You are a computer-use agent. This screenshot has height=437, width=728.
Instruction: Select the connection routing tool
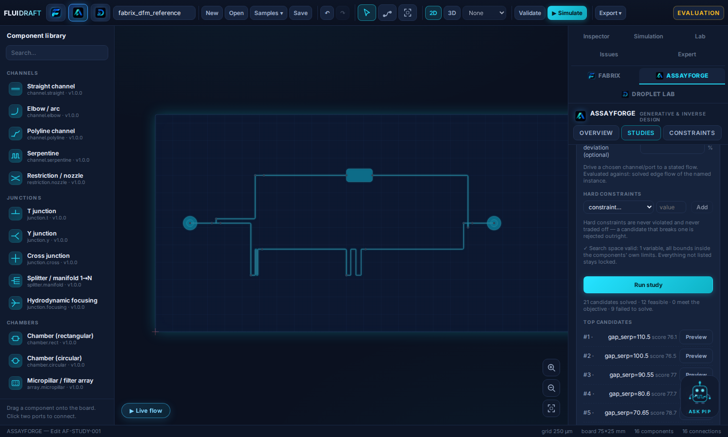click(x=387, y=13)
